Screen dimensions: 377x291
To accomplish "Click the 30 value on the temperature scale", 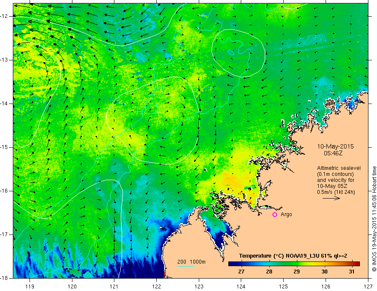I will coord(324,272).
